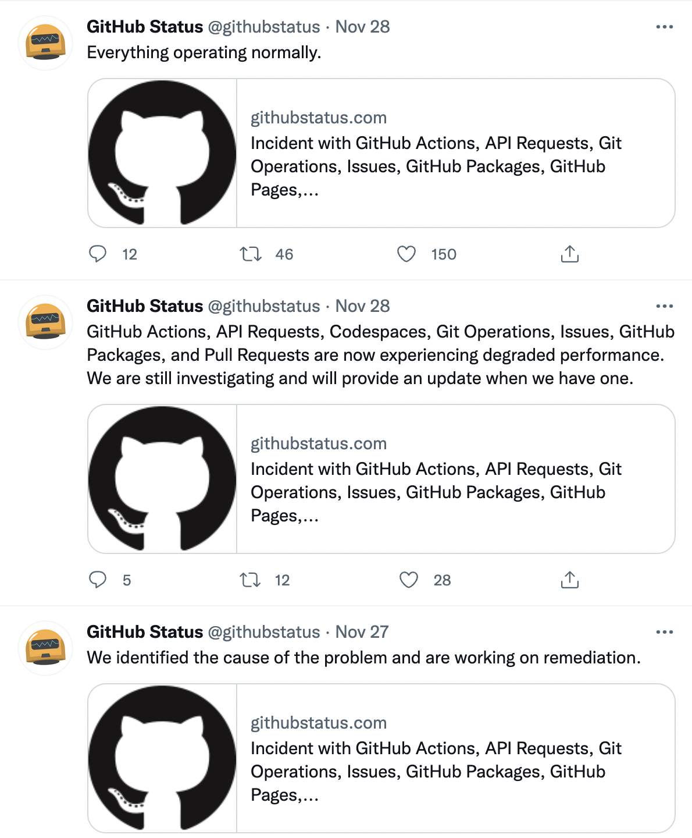Viewport: 692px width, 838px height.
Task: Select the GitHub Status display name on the third tweet
Action: tap(144, 631)
